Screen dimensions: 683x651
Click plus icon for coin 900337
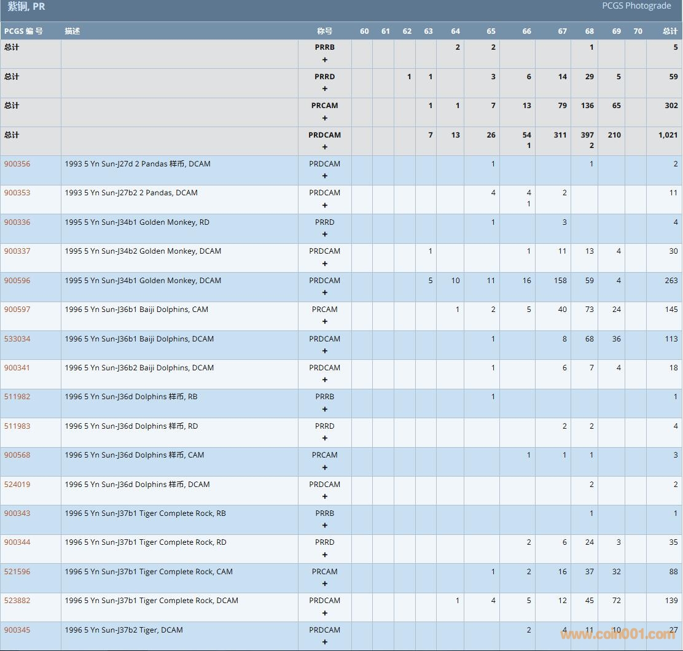click(x=325, y=263)
